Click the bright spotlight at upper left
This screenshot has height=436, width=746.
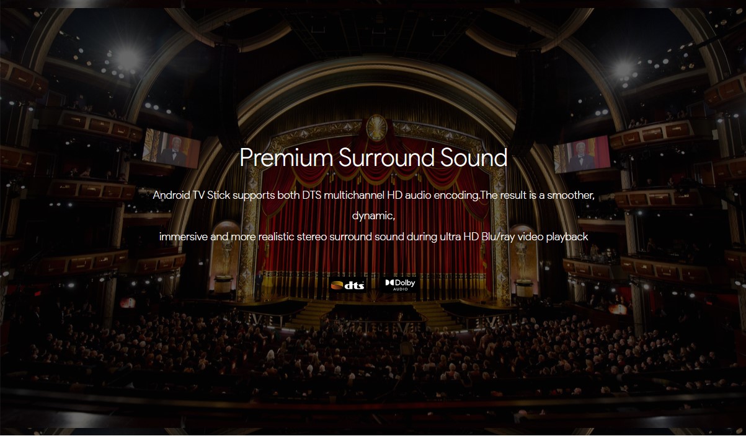click(127, 59)
